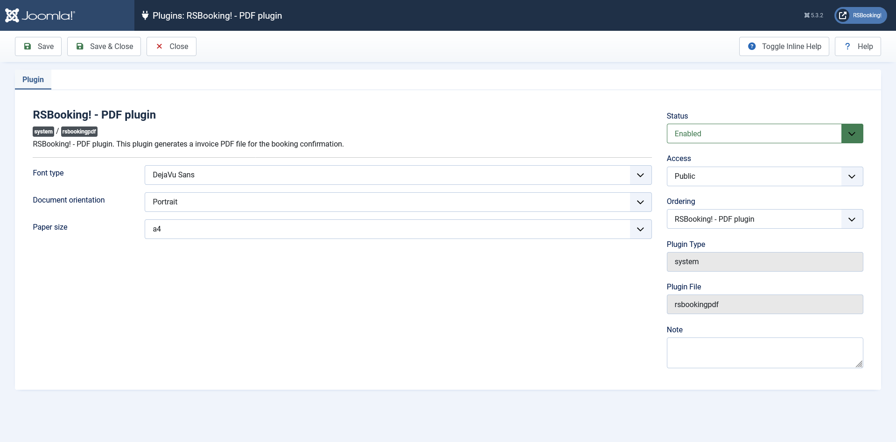Click the Note textarea resize handle
The width and height of the screenshot is (896, 442).
coord(859,364)
